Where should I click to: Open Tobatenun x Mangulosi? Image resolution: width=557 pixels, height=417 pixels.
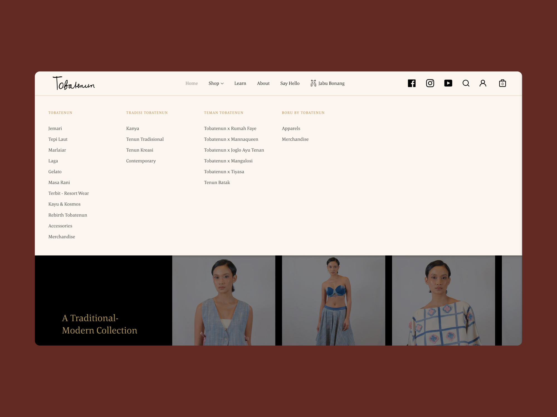(x=228, y=161)
